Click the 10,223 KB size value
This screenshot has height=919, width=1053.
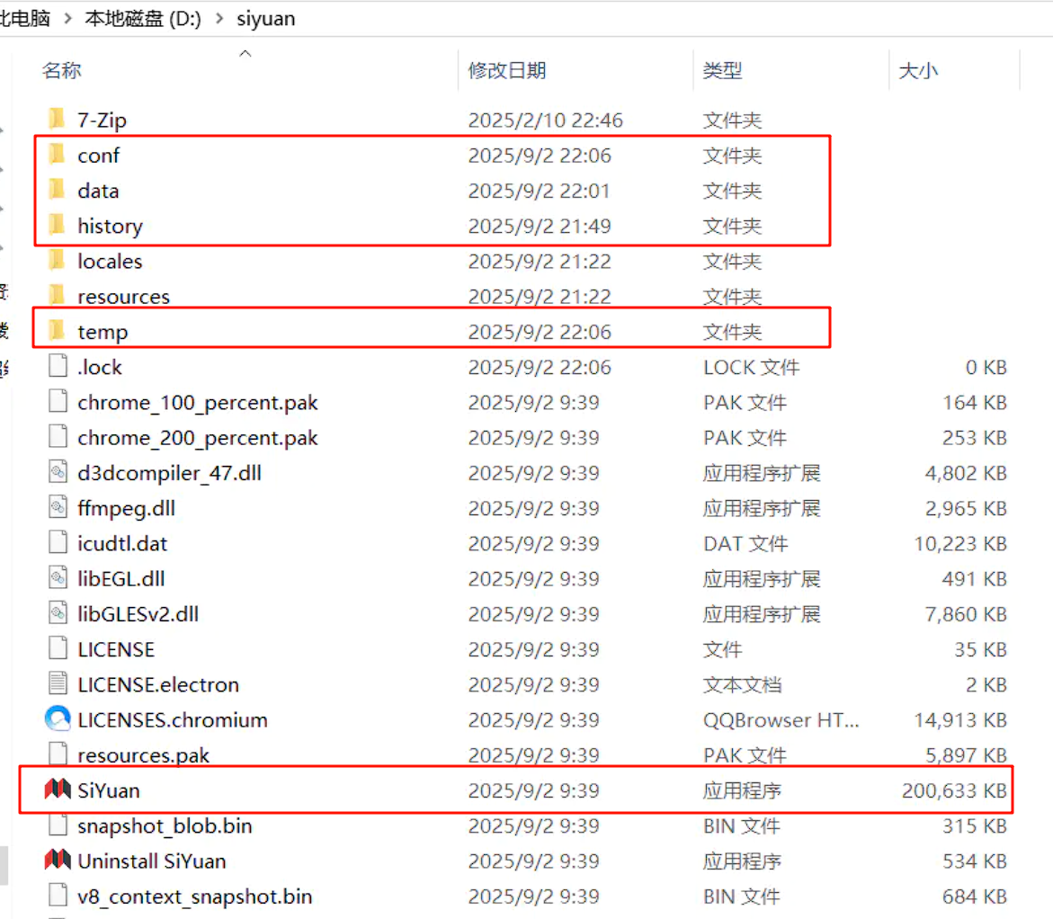pos(960,543)
